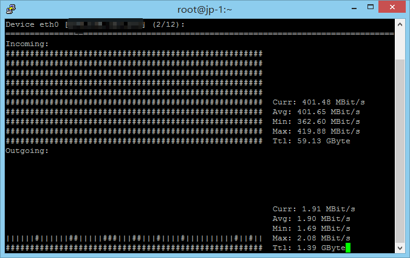This screenshot has height=258, width=410.
Task: Click incoming 'Max: 419.88 MBit/s' value
Action: tap(316, 131)
